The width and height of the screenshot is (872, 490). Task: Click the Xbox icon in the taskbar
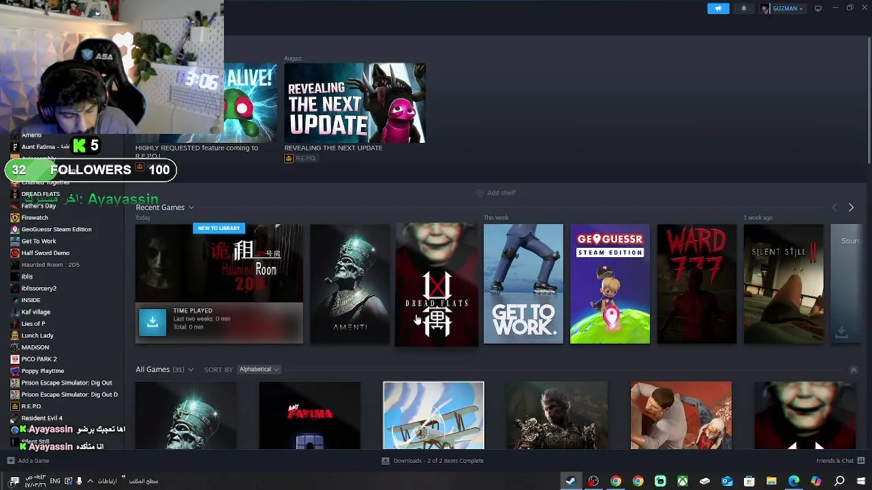[683, 481]
